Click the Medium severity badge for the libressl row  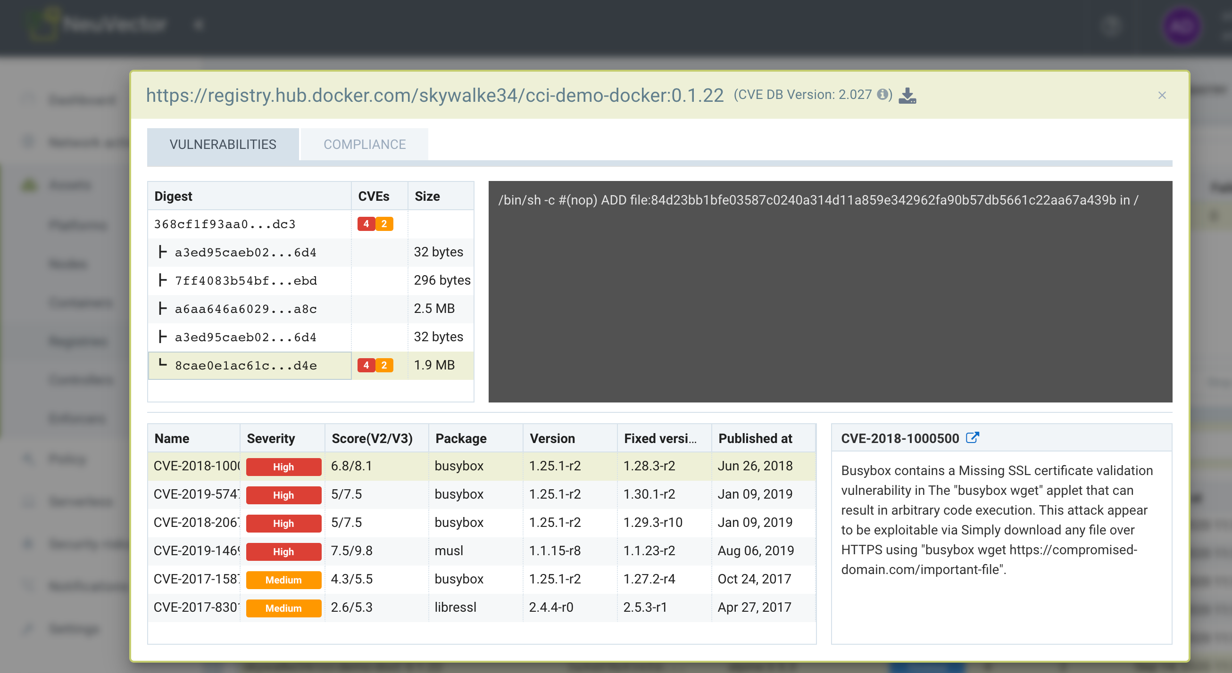point(283,608)
